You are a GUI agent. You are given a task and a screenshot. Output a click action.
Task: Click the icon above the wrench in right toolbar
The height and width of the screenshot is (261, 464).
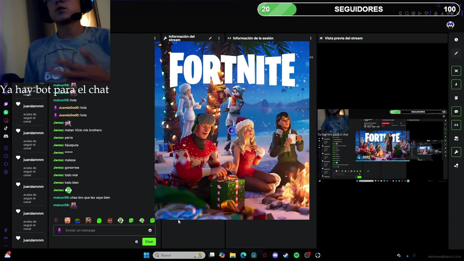(x=456, y=138)
